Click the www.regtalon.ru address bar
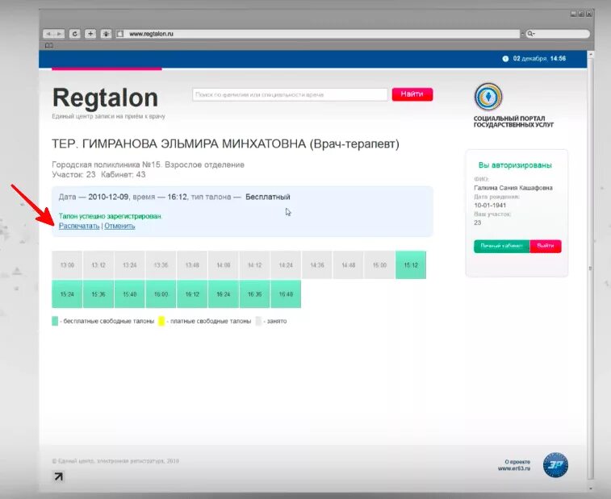The image size is (611, 499). [317, 34]
